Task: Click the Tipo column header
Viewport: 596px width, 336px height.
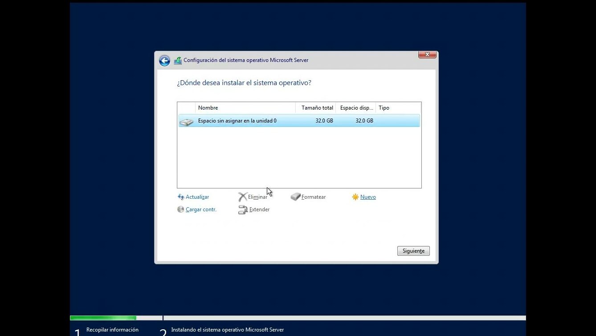Action: pyautogui.click(x=398, y=108)
